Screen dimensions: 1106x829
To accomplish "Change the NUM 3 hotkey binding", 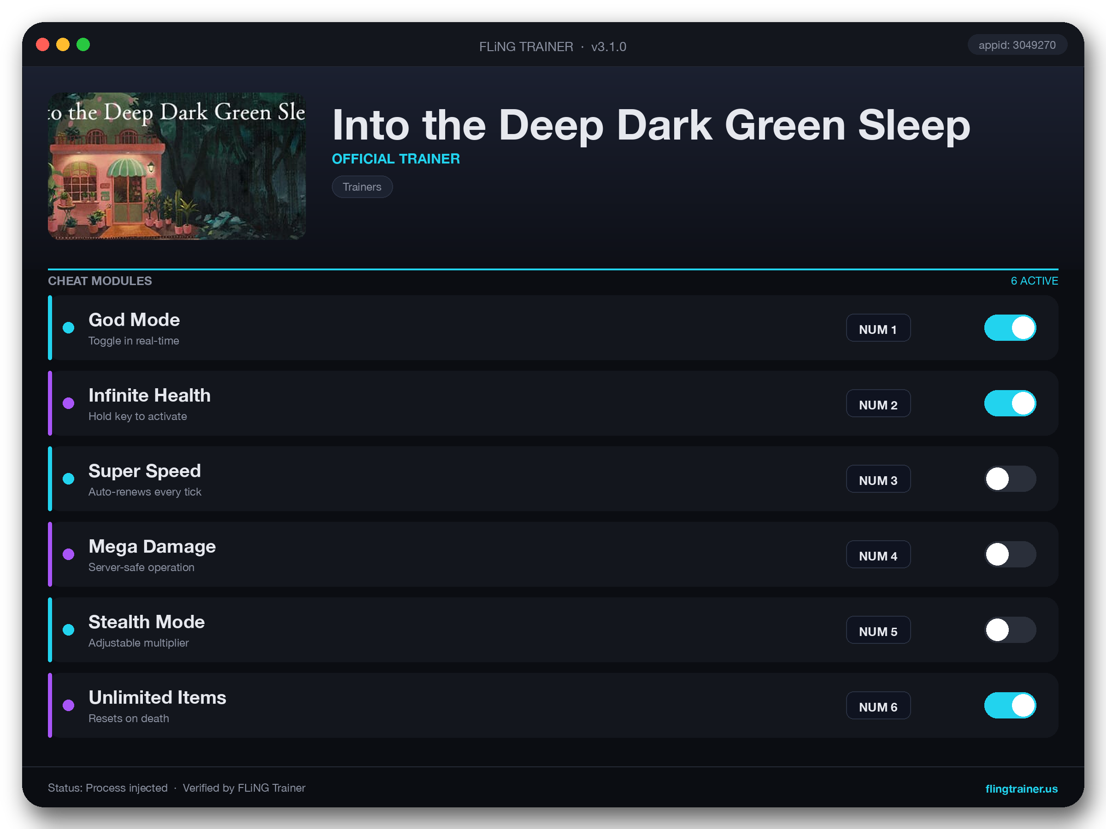I will pyautogui.click(x=878, y=479).
